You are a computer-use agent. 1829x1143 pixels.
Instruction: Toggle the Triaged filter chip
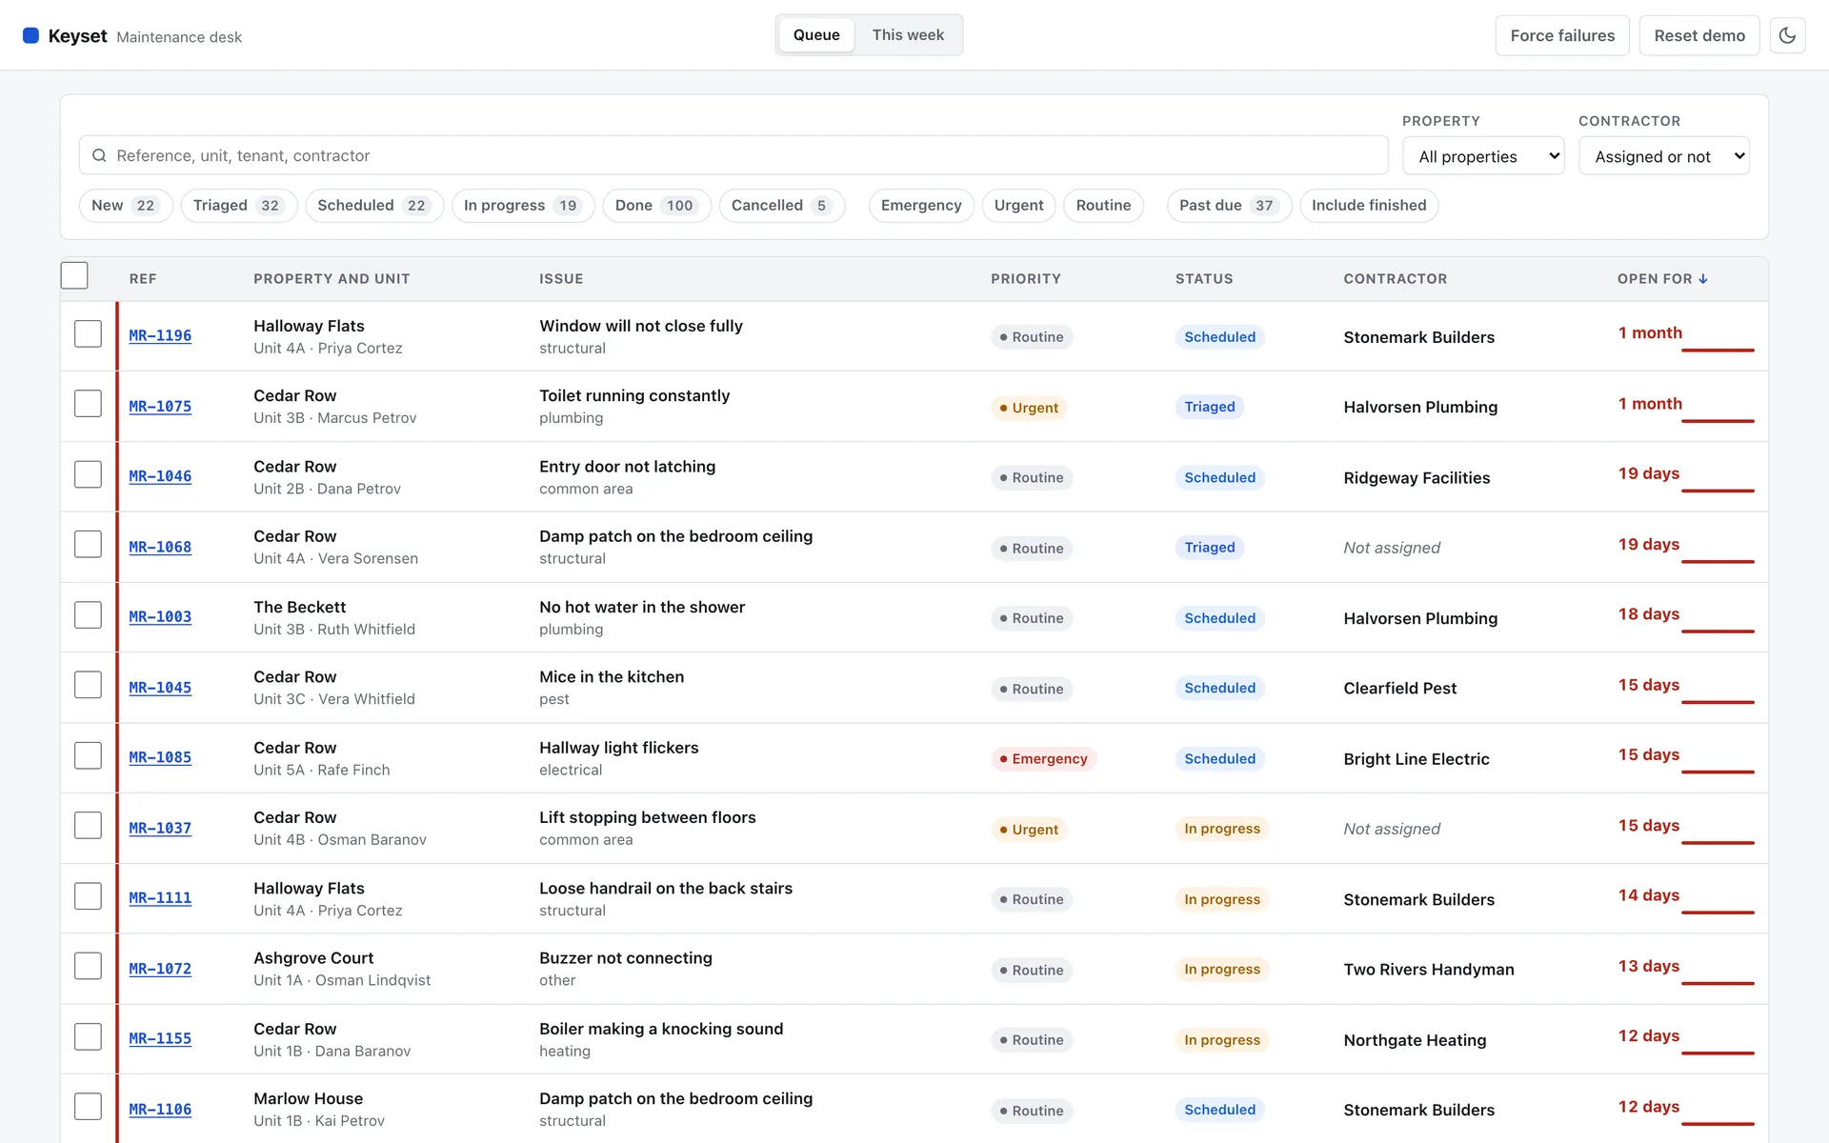point(239,206)
